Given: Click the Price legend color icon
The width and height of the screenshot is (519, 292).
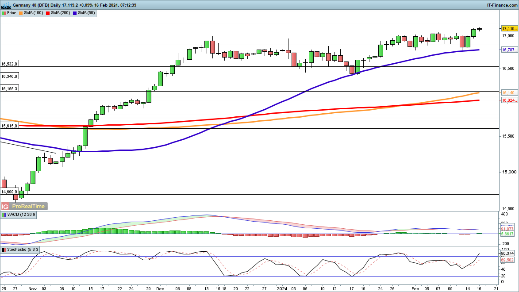Looking at the screenshot, I should point(4,13).
